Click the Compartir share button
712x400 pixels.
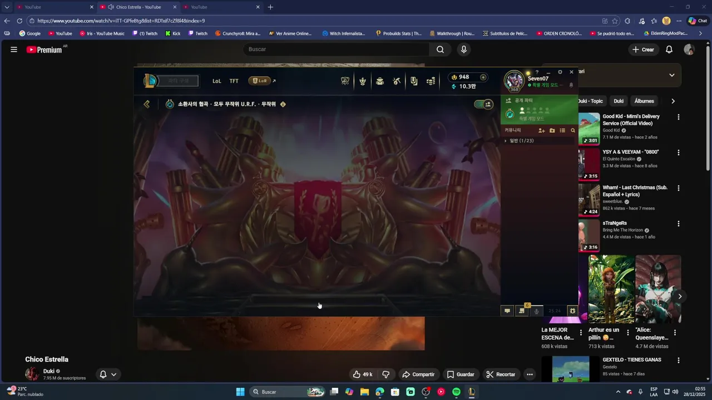point(418,374)
